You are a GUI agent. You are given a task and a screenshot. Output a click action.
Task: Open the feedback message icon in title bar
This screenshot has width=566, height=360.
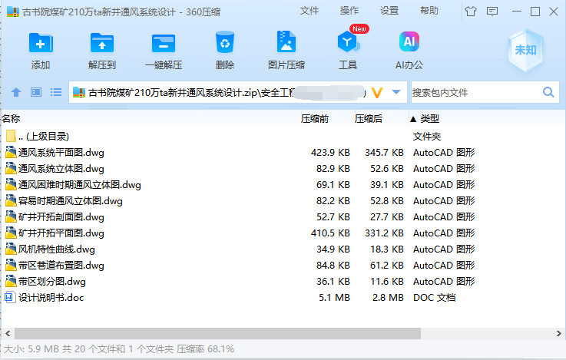[x=492, y=12]
